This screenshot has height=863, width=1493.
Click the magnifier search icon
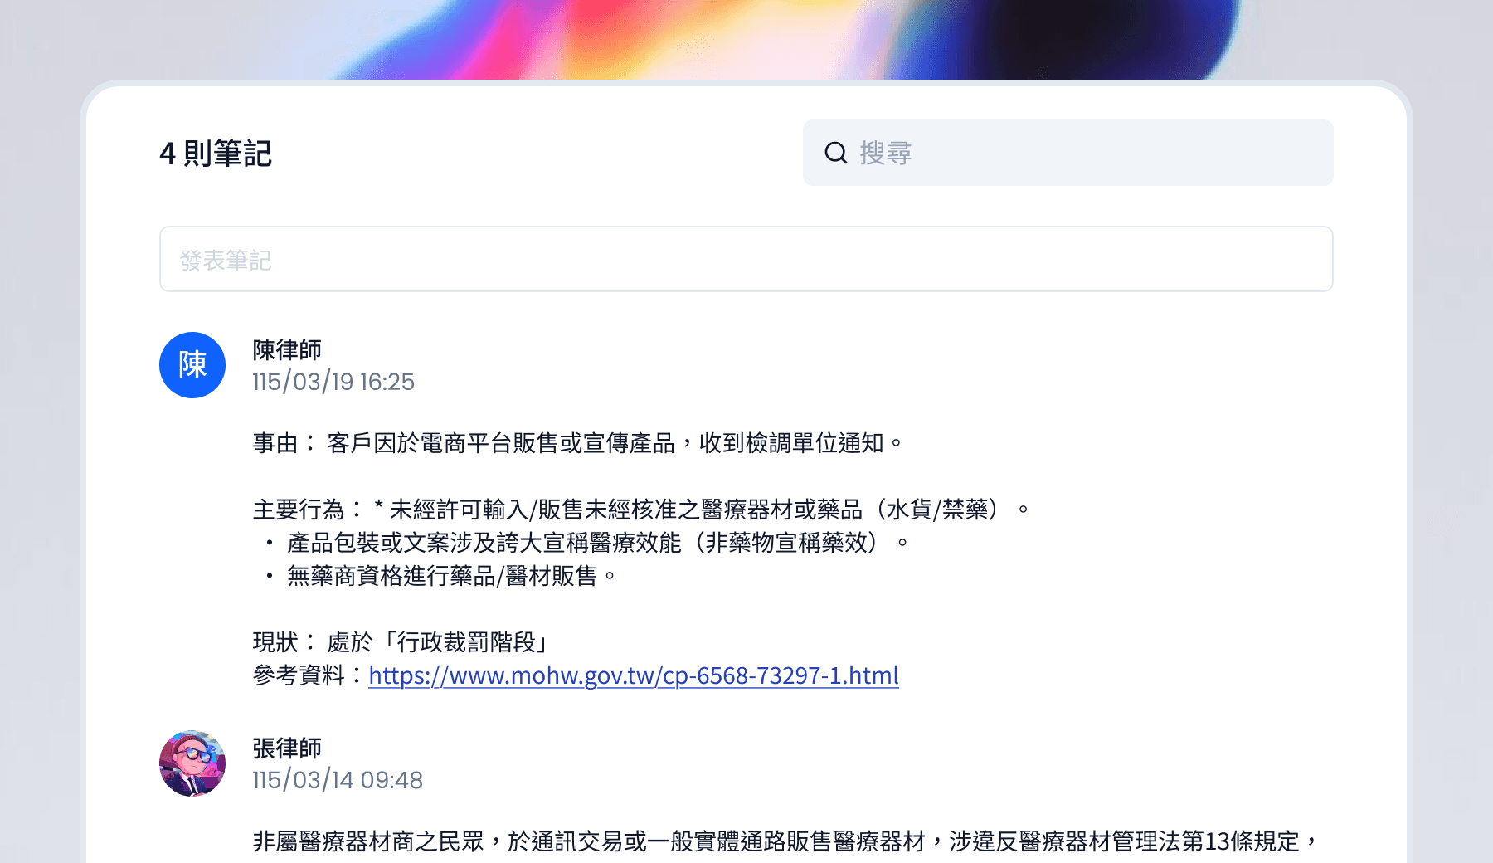(835, 153)
